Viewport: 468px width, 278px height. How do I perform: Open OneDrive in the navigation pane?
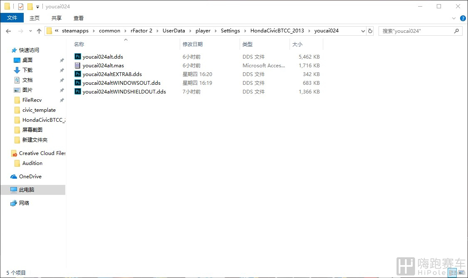30,177
